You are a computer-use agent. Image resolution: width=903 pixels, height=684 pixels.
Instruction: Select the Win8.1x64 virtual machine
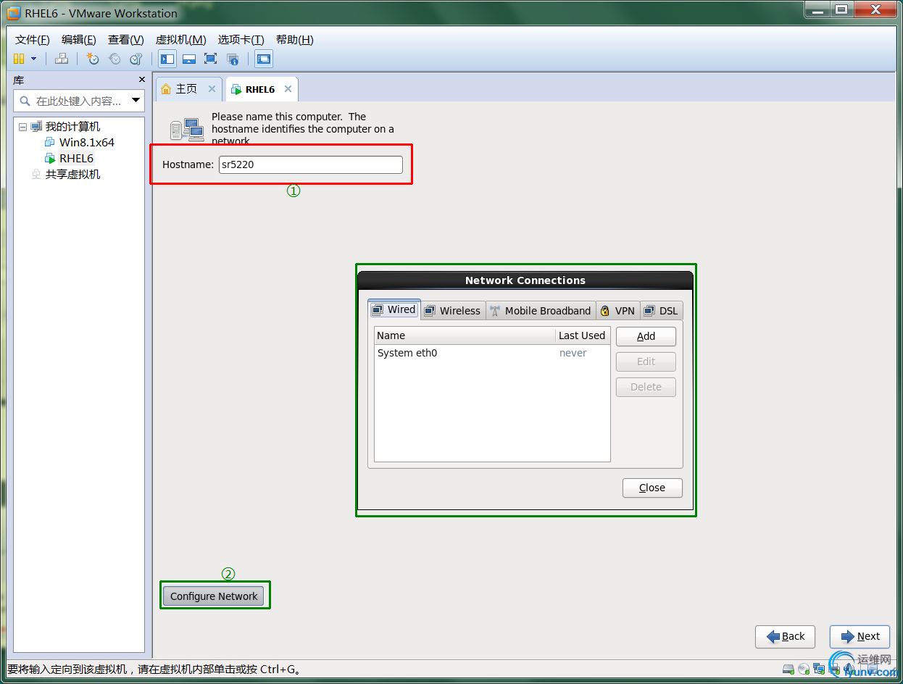[86, 143]
